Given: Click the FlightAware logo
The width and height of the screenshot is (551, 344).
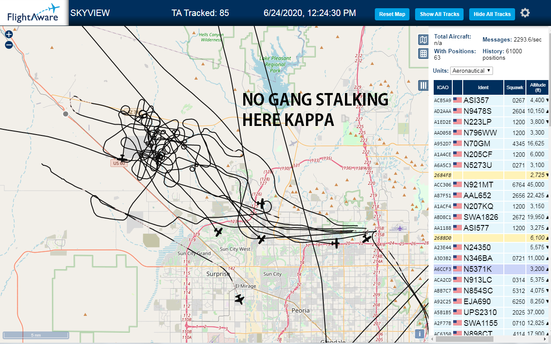Looking at the screenshot, I should tap(34, 13).
